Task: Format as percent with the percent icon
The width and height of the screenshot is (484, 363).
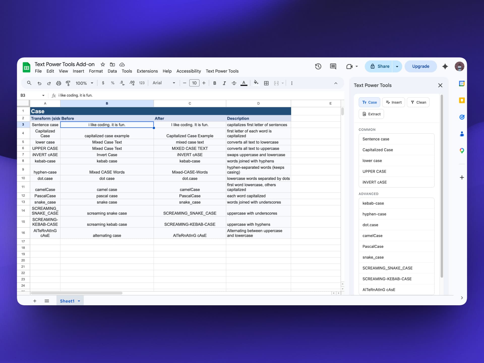Action: click(113, 83)
